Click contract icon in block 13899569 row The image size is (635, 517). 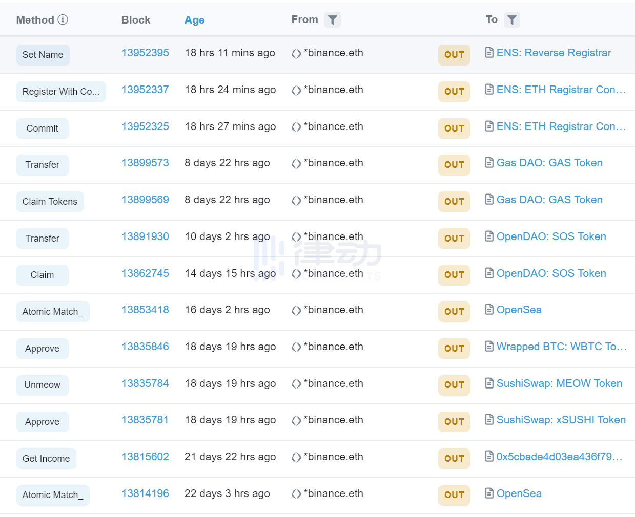(489, 200)
